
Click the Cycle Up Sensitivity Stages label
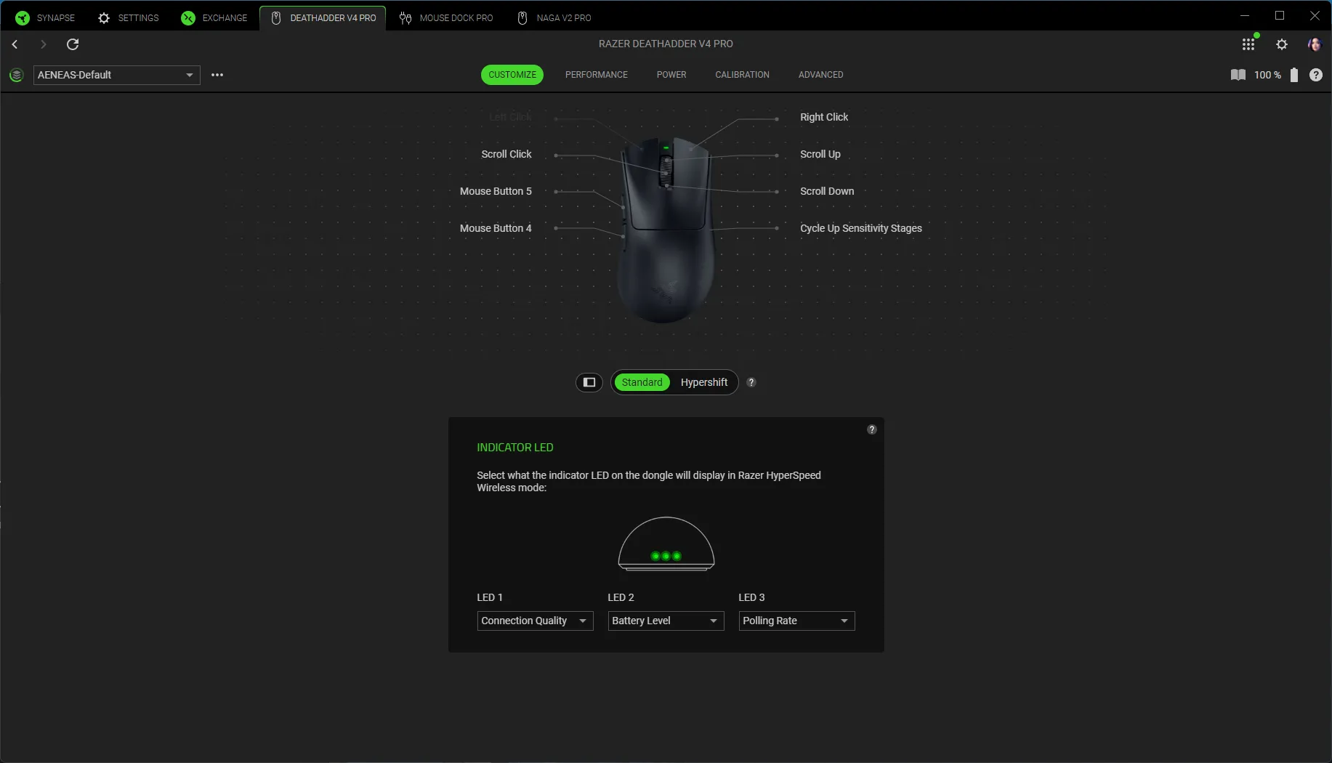860,228
